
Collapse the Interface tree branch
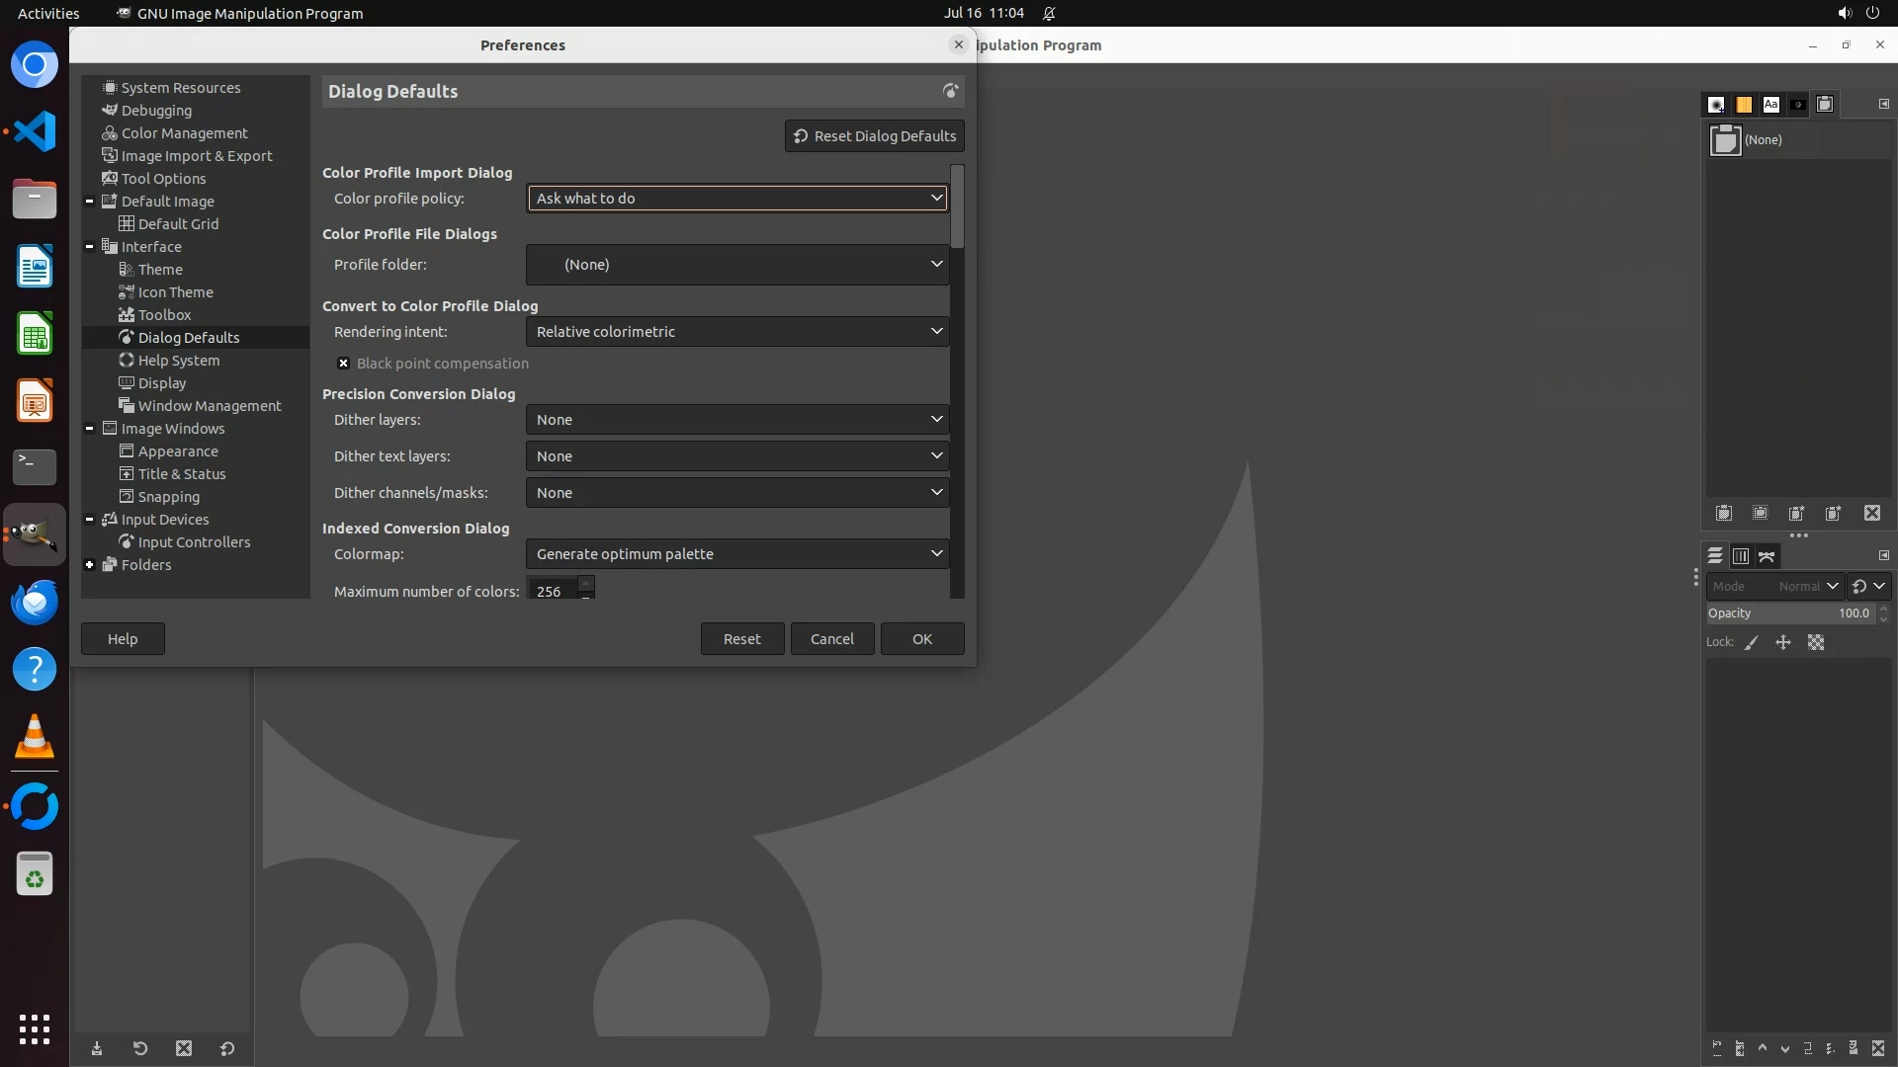click(x=90, y=247)
